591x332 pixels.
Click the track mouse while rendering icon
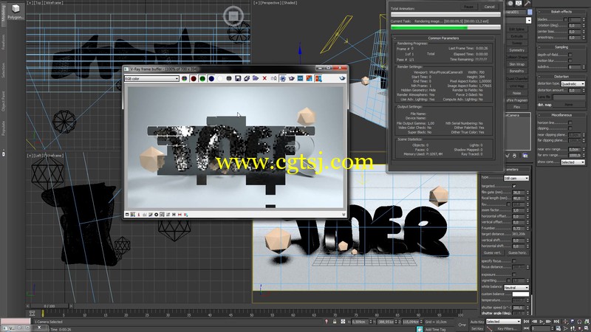click(282, 78)
